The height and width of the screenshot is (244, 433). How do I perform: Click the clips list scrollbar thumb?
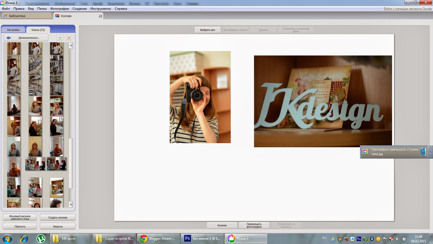point(71,163)
